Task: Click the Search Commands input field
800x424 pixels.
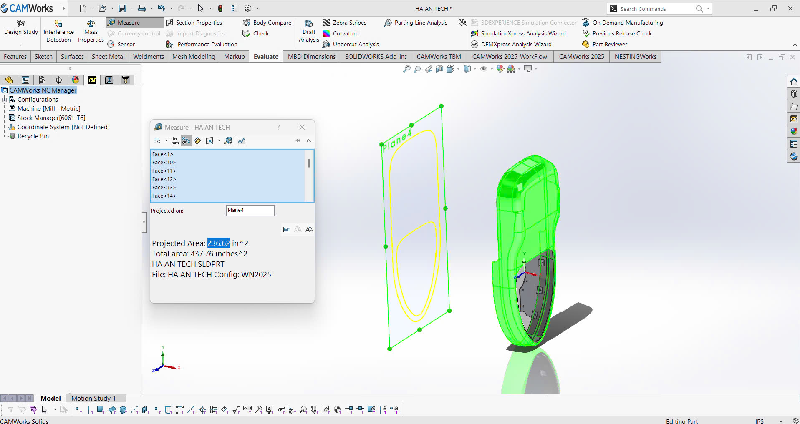Action: (x=657, y=9)
